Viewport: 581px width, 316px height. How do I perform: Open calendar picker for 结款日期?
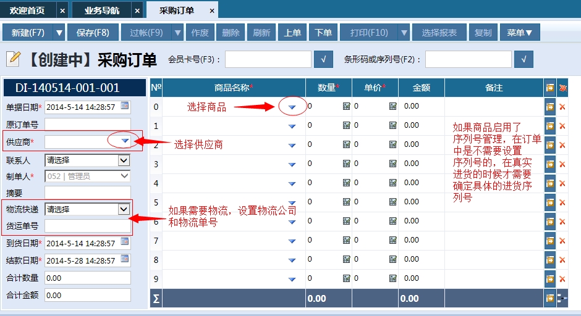[x=125, y=259]
